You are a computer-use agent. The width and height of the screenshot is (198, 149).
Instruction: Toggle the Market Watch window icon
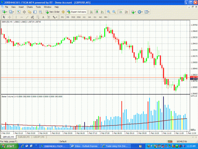19,12
